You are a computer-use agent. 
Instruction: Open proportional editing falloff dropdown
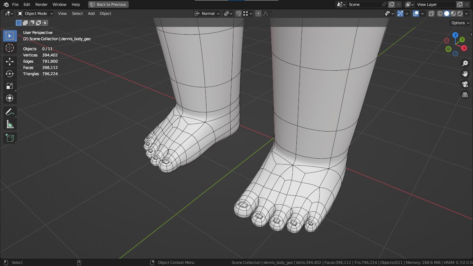point(267,14)
